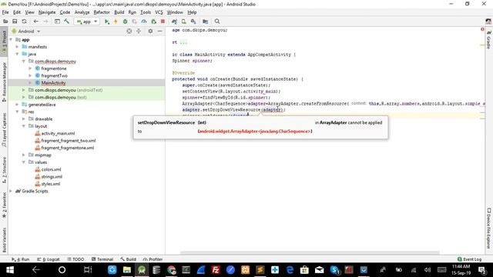Open SDK Manager icon

[193, 22]
